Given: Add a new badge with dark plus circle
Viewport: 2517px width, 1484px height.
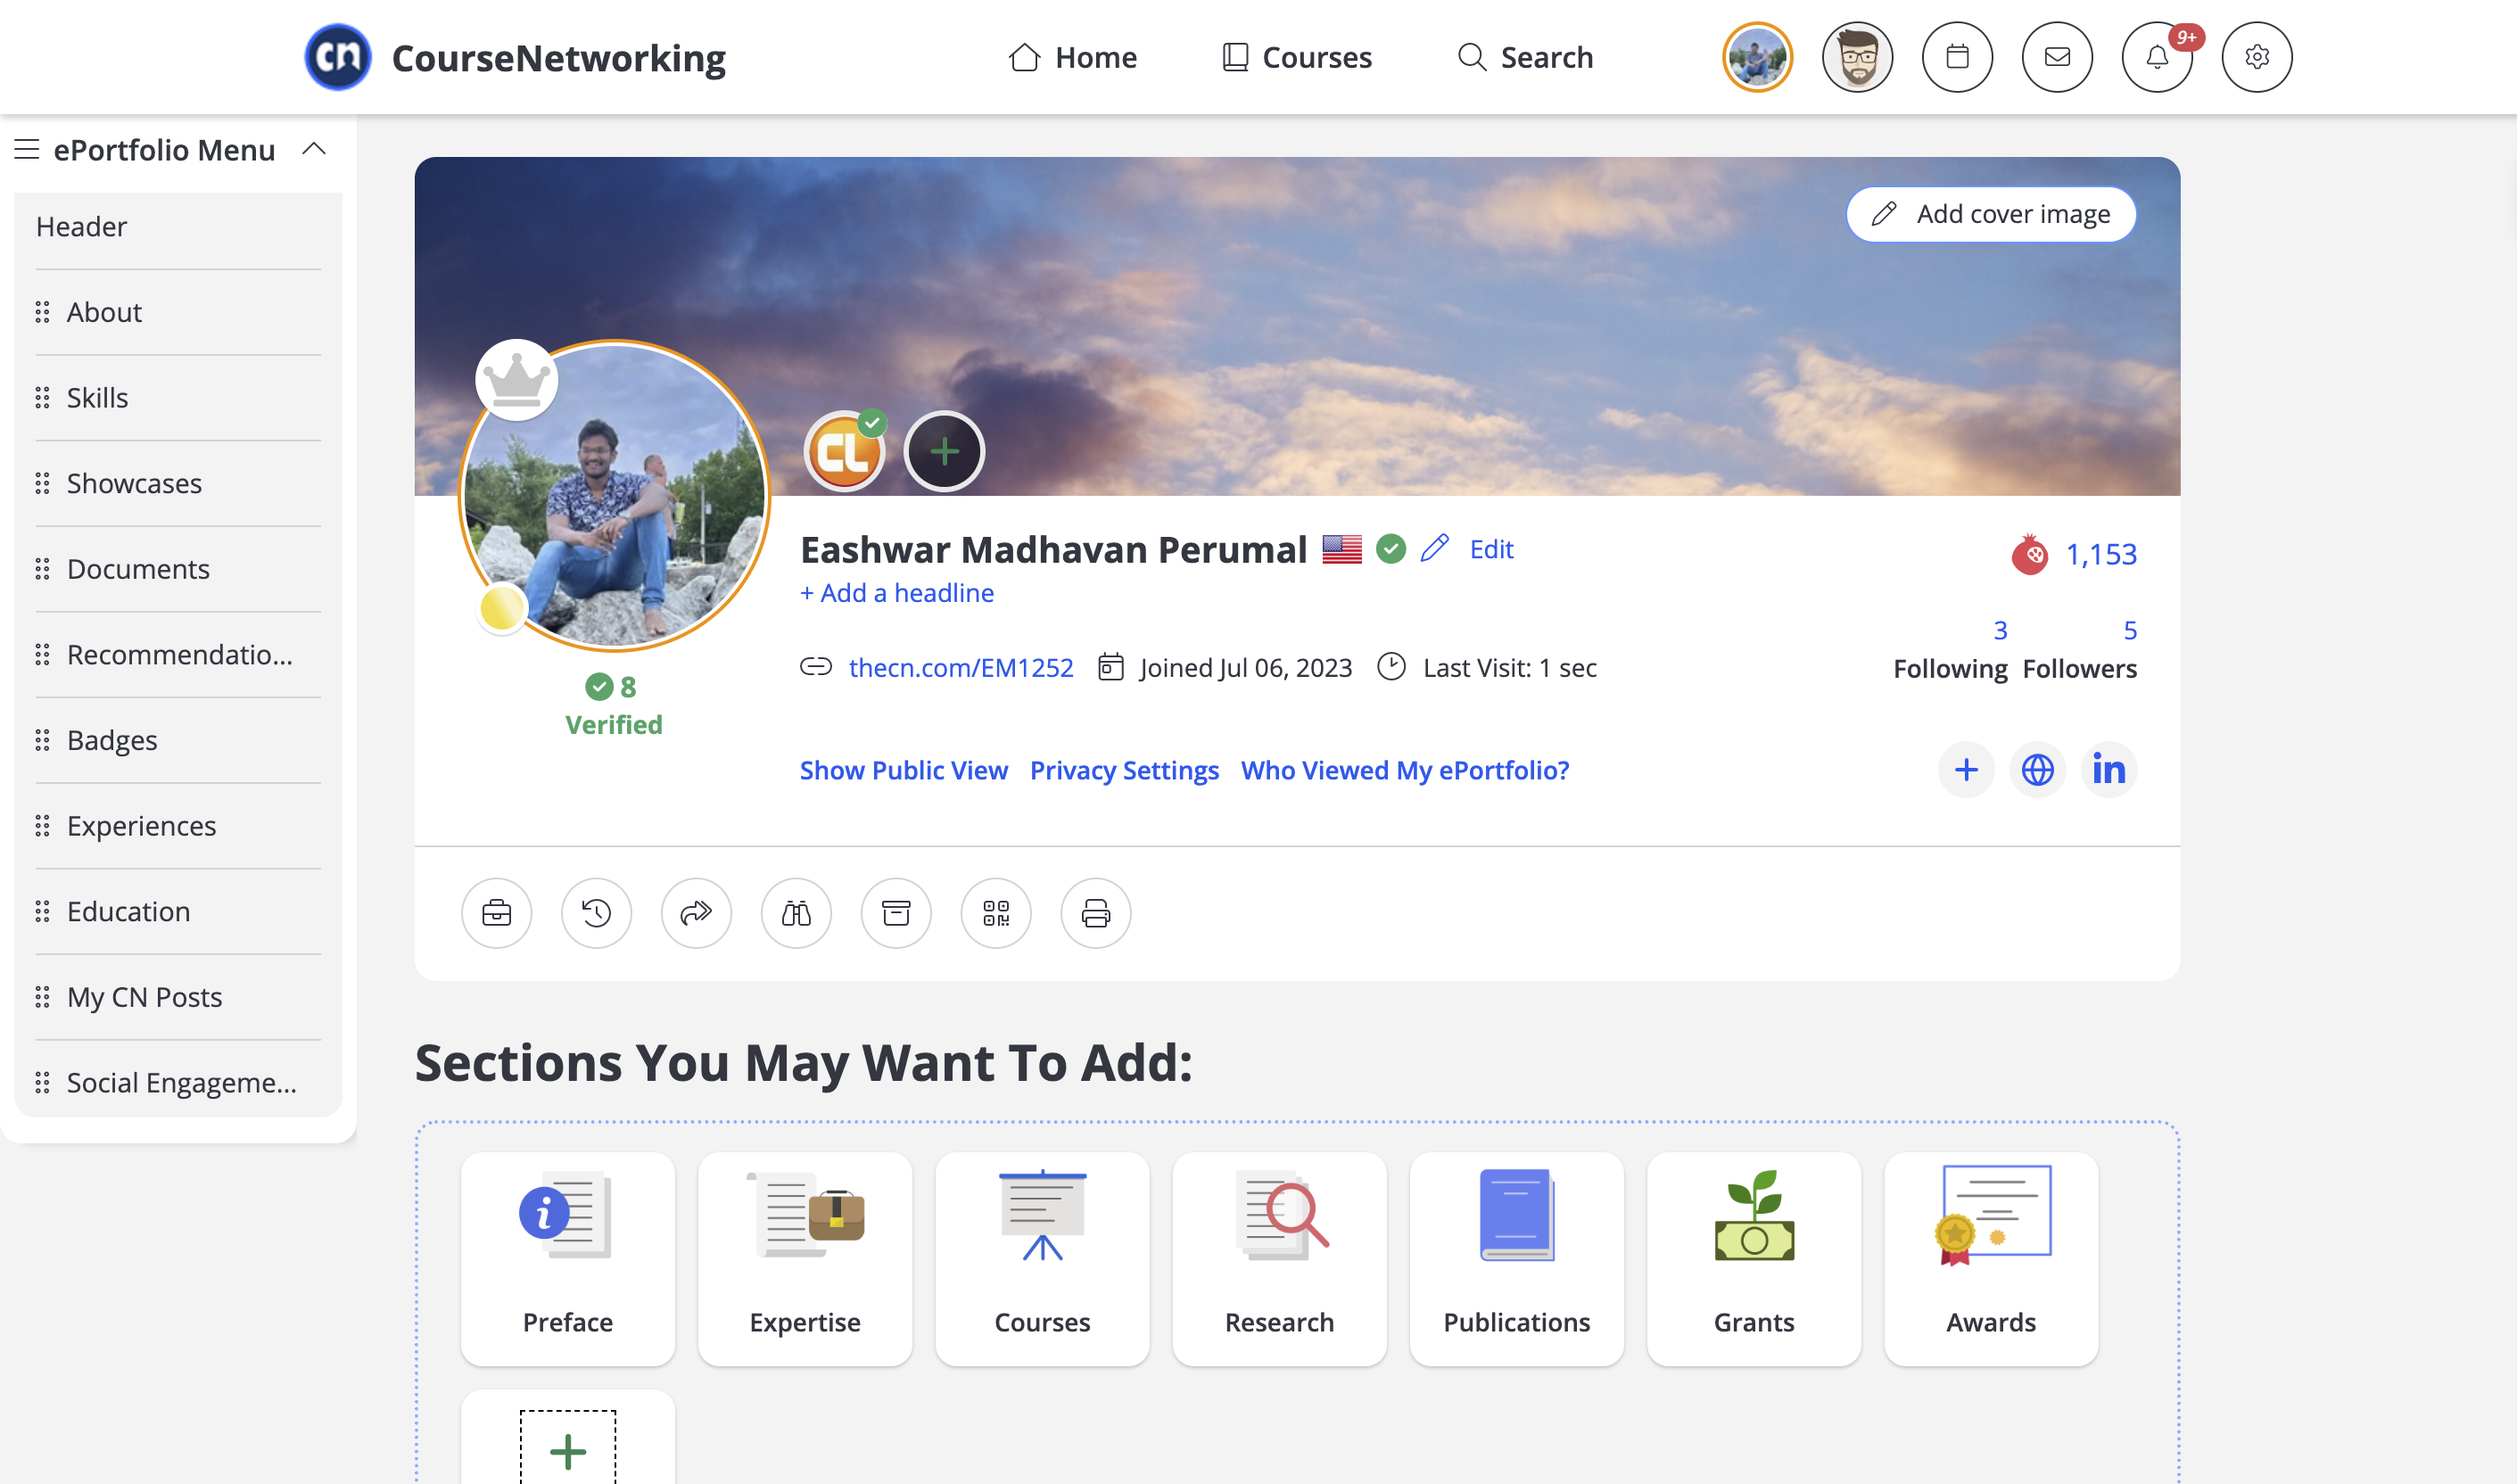Looking at the screenshot, I should [x=944, y=451].
